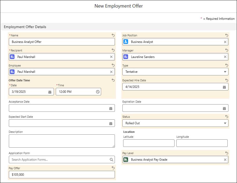The width and height of the screenshot is (237, 183).
Task: Remove Paul Marshall from the Recipient field
Action: 111,57
